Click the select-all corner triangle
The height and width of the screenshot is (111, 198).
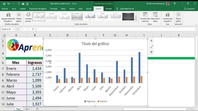(4, 35)
